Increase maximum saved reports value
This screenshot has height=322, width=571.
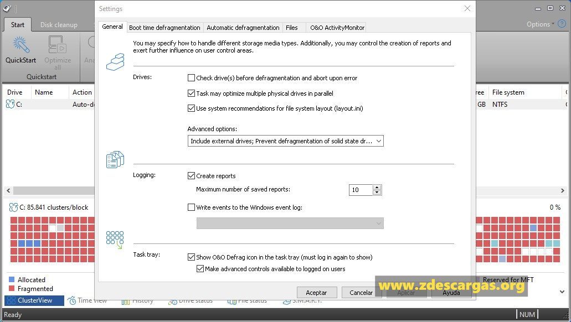pyautogui.click(x=377, y=188)
